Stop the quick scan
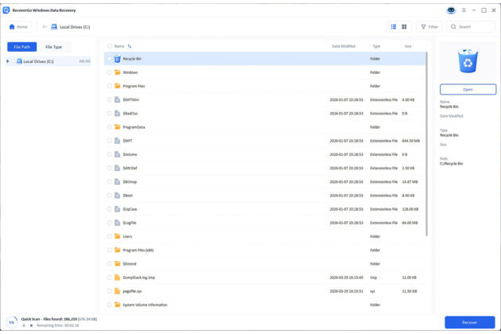This screenshot has width=501, height=334. click(x=31, y=326)
